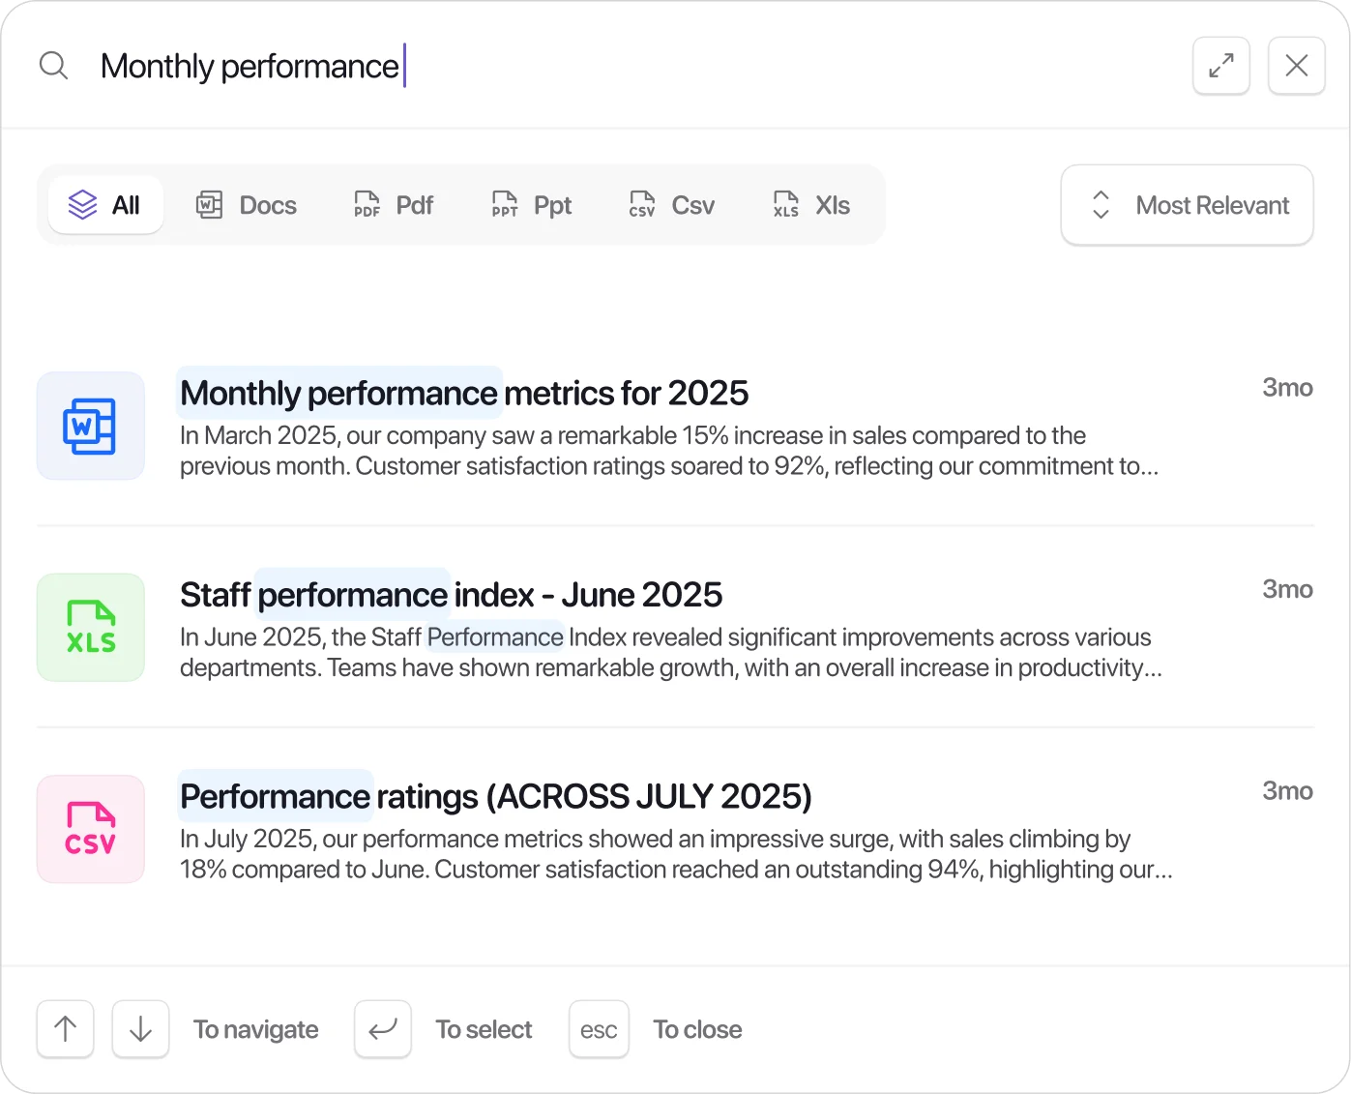Click the expand window arrows icon
The width and height of the screenshot is (1351, 1094).
tap(1221, 66)
